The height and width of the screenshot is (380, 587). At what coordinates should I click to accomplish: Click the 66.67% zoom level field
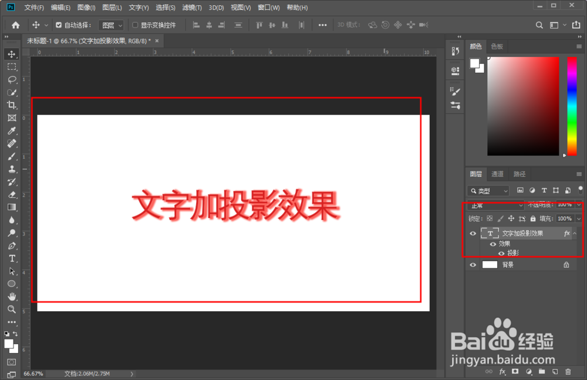pos(33,374)
